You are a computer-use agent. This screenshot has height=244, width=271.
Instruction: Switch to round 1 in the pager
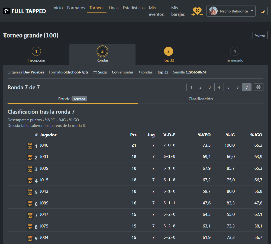191,87
